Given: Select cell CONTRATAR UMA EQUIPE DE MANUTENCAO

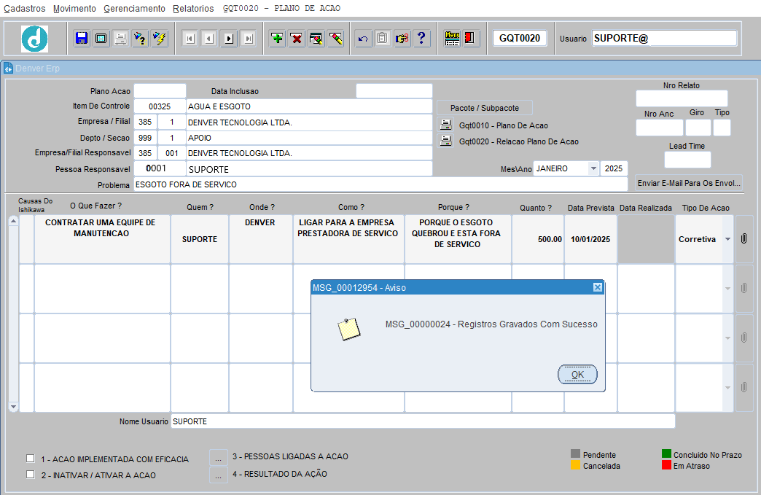Looking at the screenshot, I should point(102,239).
